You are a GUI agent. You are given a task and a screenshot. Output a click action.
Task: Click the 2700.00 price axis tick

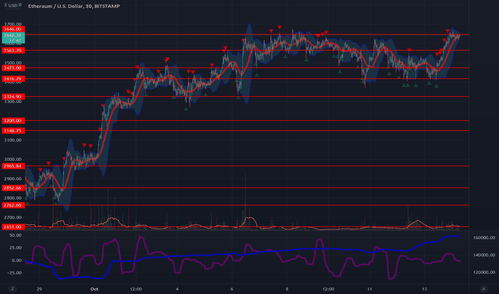click(x=13, y=218)
